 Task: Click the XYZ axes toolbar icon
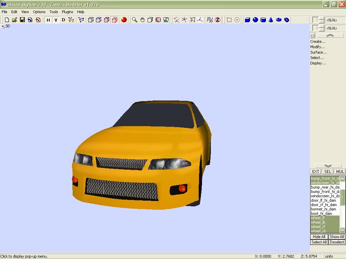71,20
